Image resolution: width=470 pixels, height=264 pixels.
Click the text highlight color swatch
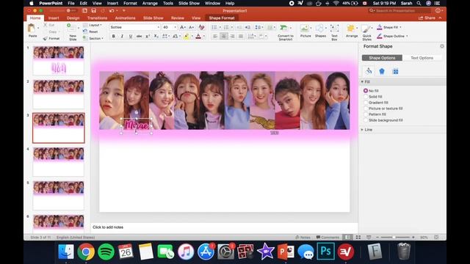(186, 36)
